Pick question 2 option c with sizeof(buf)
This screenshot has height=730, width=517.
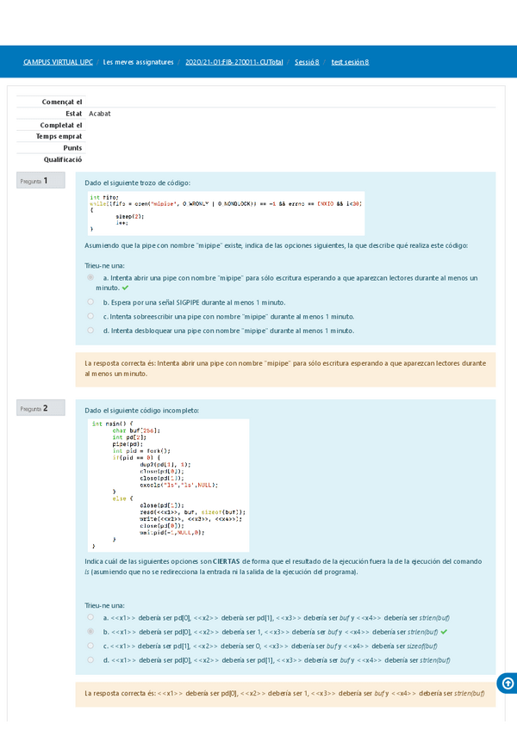tap(90, 645)
